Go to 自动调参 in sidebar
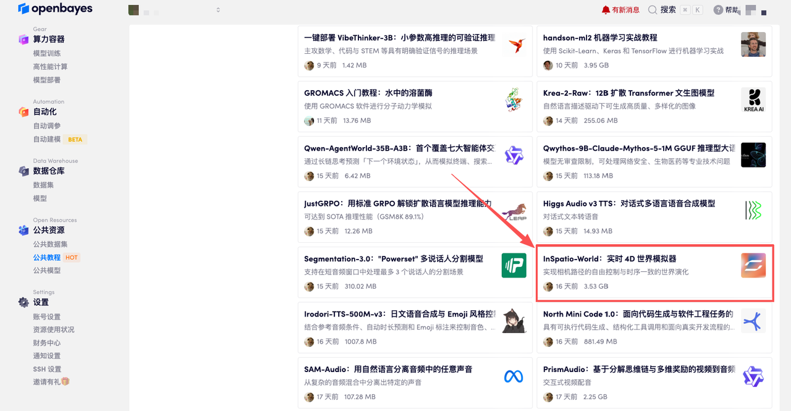The width and height of the screenshot is (791, 411). (47, 126)
